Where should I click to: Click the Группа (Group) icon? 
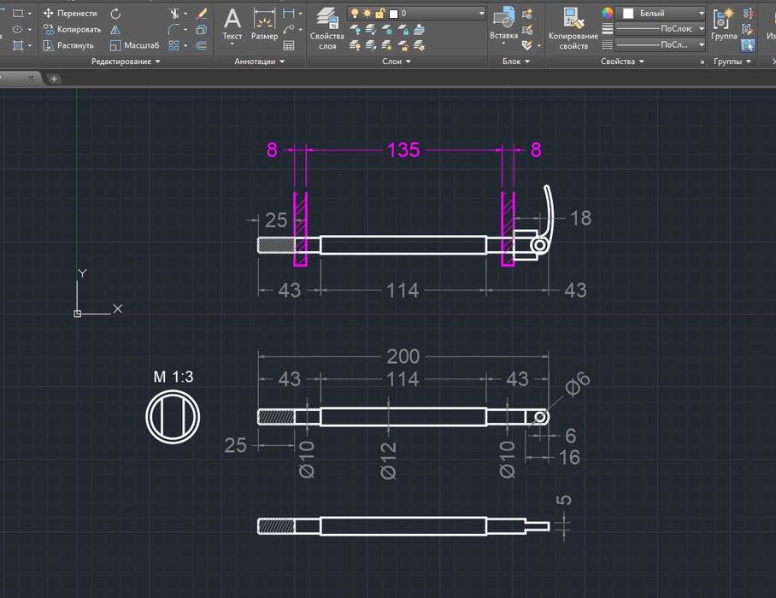[724, 23]
